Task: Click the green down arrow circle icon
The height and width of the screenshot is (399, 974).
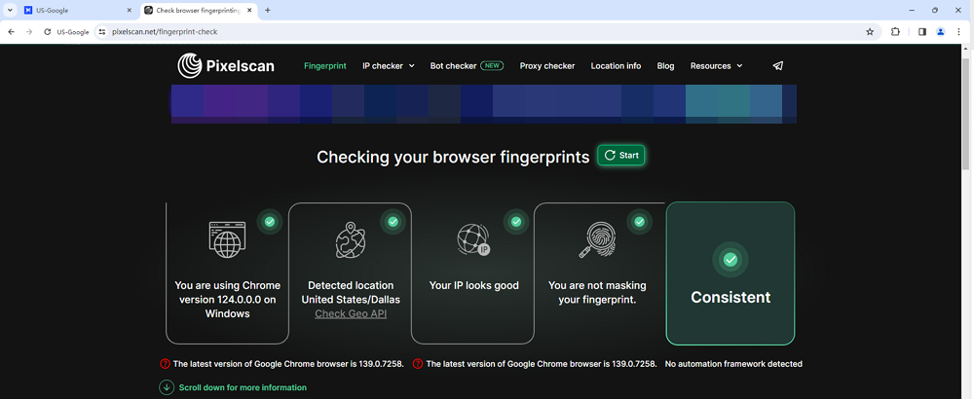Action: pyautogui.click(x=167, y=387)
